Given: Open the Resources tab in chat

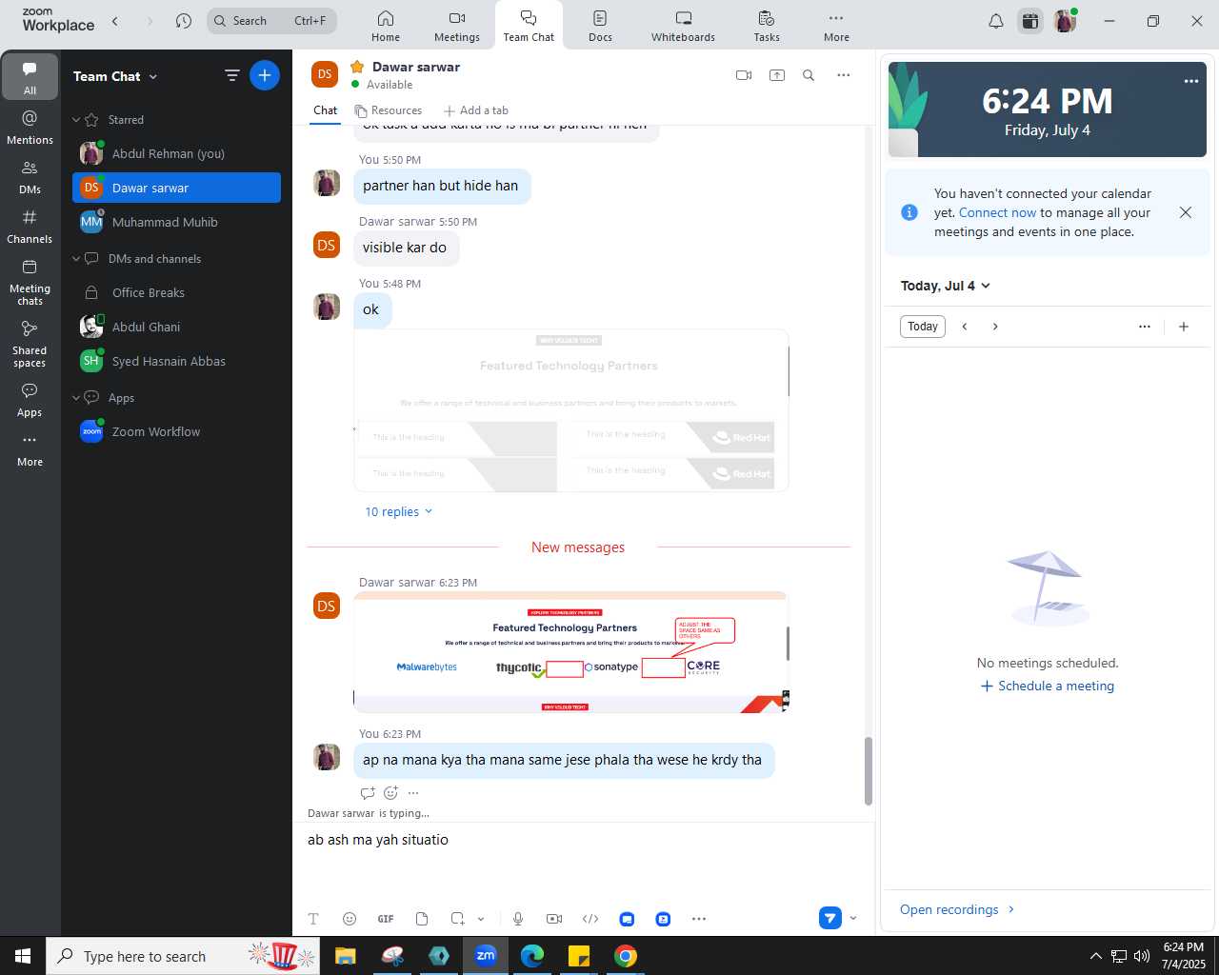Looking at the screenshot, I should tap(388, 110).
